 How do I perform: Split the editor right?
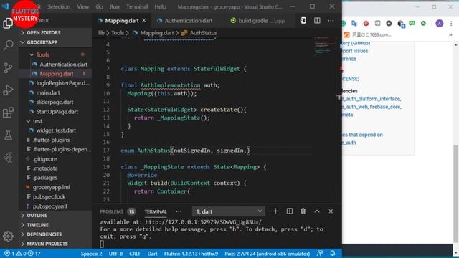[x=317, y=21]
